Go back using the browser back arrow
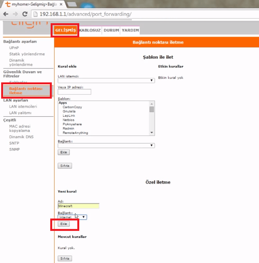The width and height of the screenshot is (259, 263). tap(6, 14)
